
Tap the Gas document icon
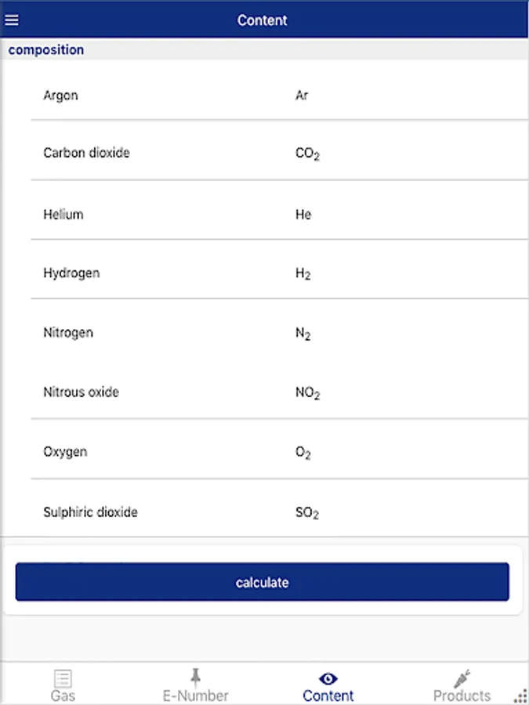63,678
